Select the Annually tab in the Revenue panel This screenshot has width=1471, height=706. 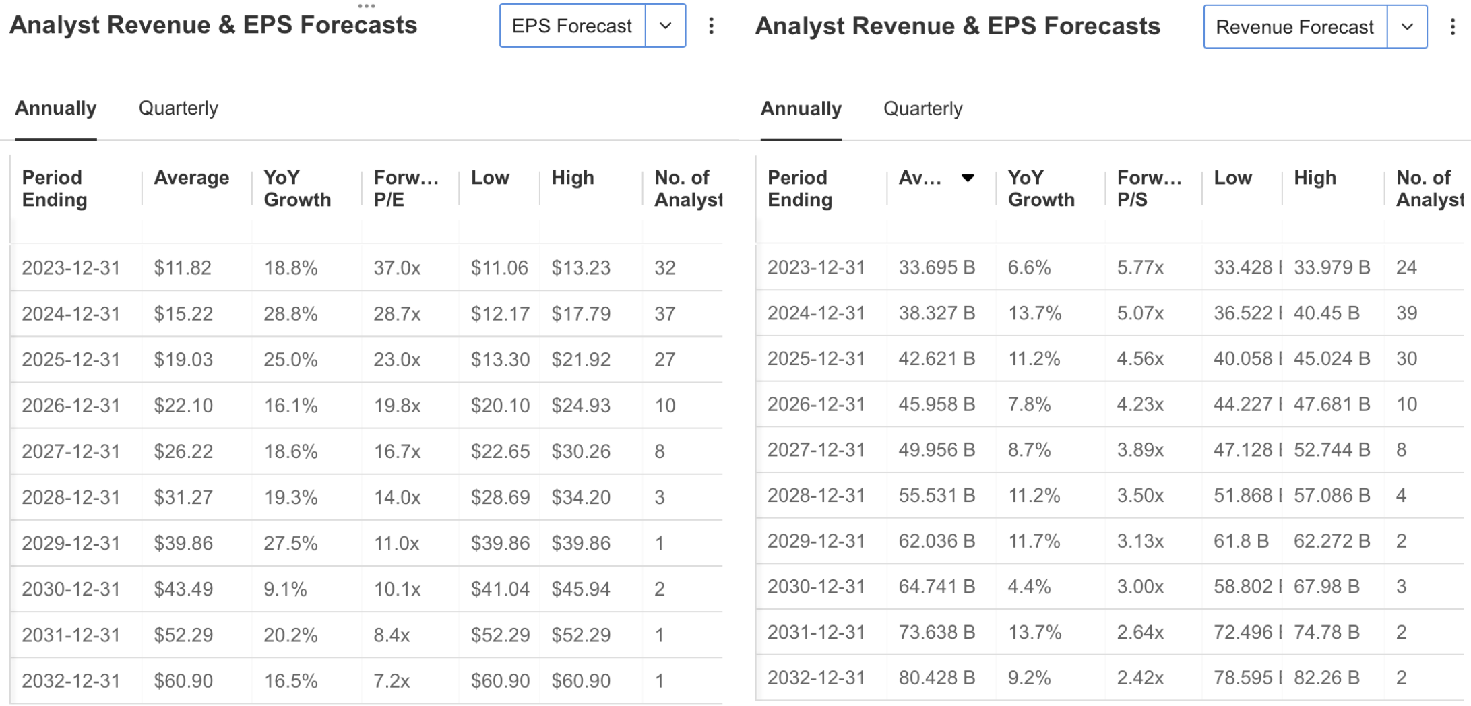[x=801, y=109]
